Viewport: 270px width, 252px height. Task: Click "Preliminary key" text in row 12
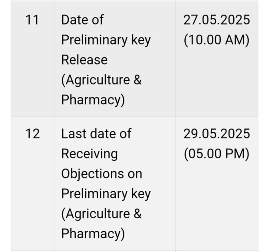tap(106, 194)
